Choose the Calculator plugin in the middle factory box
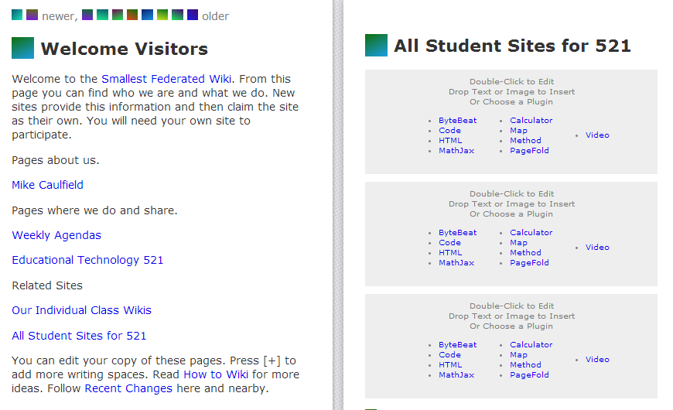Viewport: 673px width, 410px height. [x=531, y=233]
